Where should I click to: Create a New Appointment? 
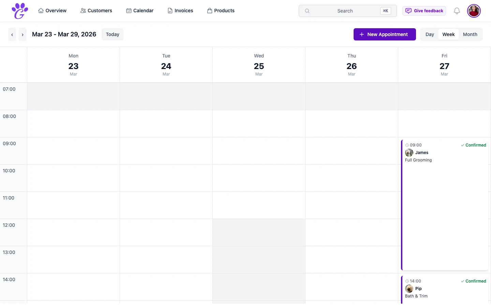point(385,34)
